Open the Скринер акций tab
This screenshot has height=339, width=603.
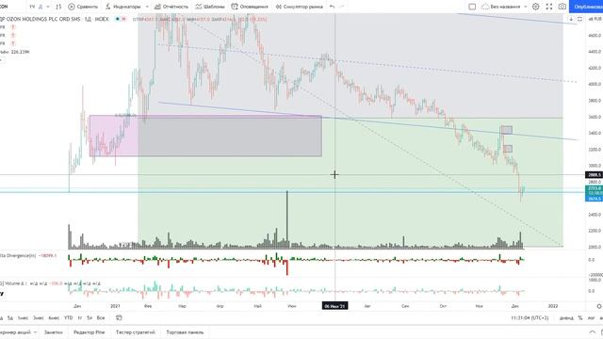[x=15, y=332]
